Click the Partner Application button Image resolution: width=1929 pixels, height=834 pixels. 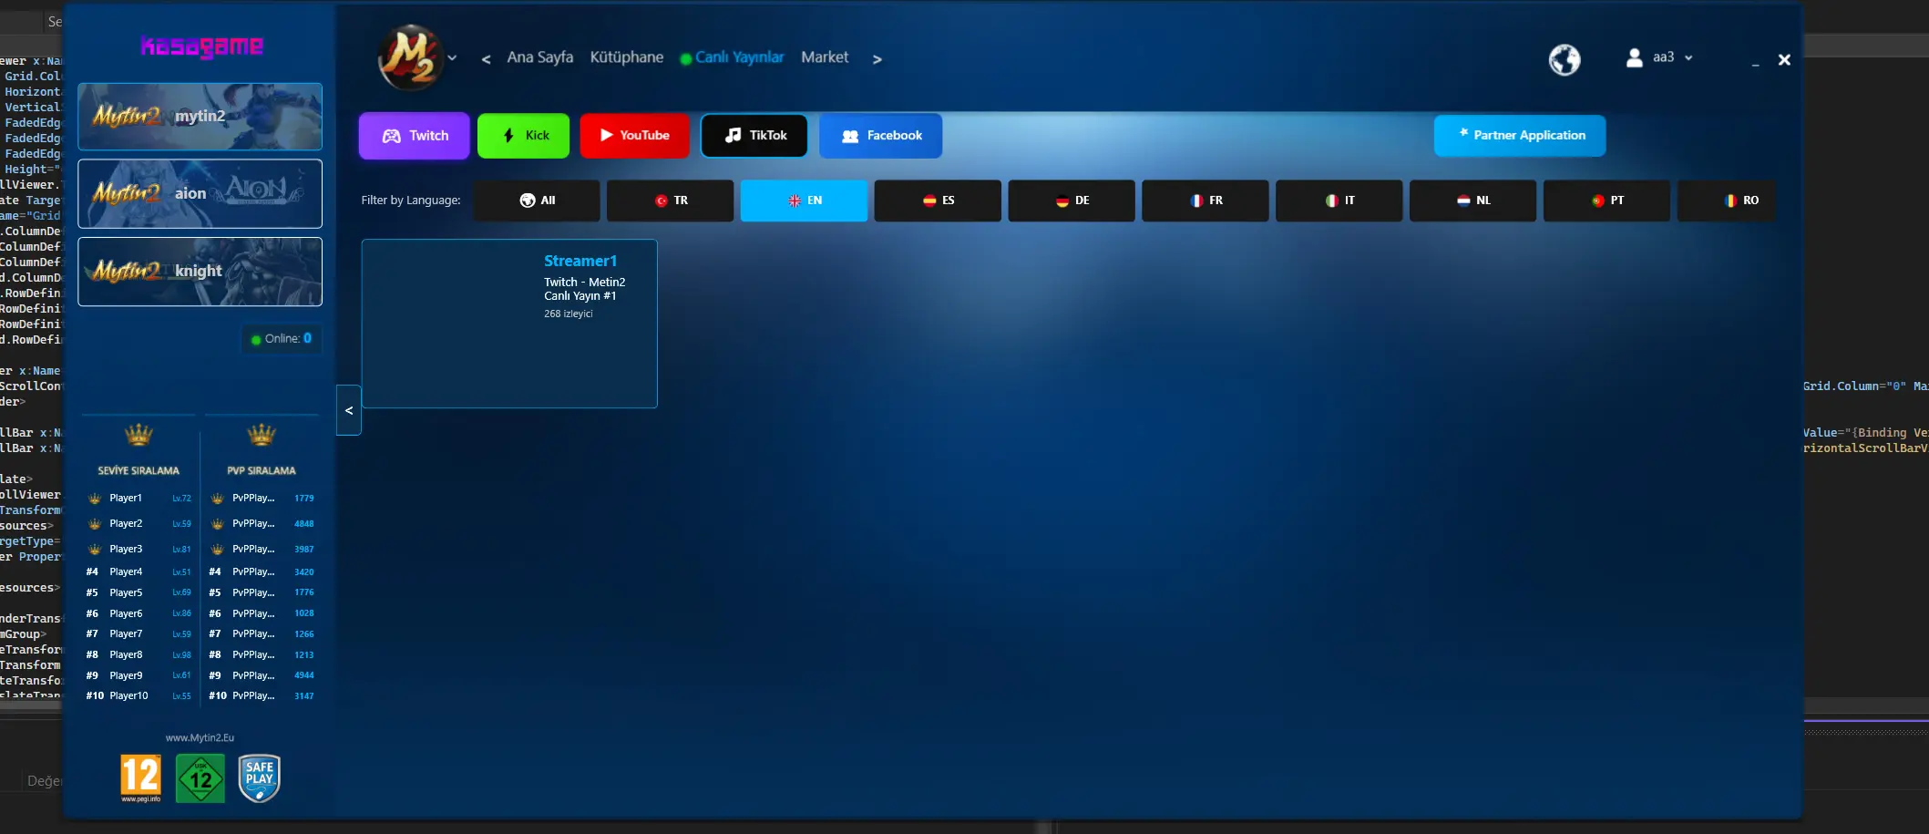(1519, 135)
